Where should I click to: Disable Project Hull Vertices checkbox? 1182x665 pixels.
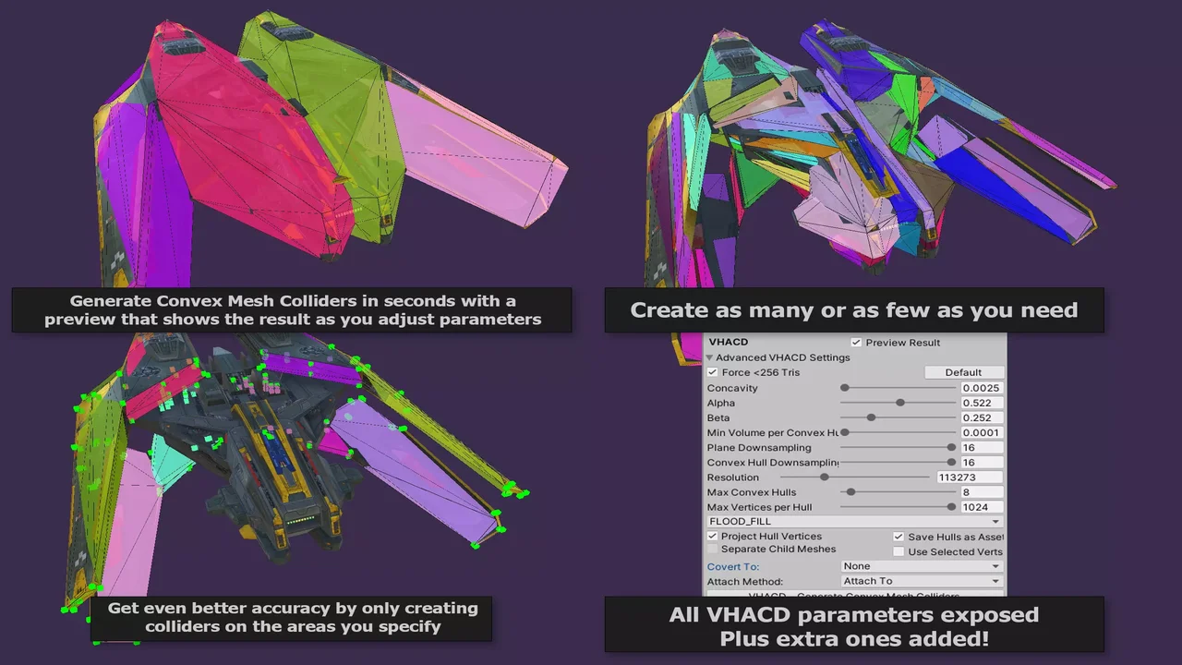pyautogui.click(x=712, y=536)
